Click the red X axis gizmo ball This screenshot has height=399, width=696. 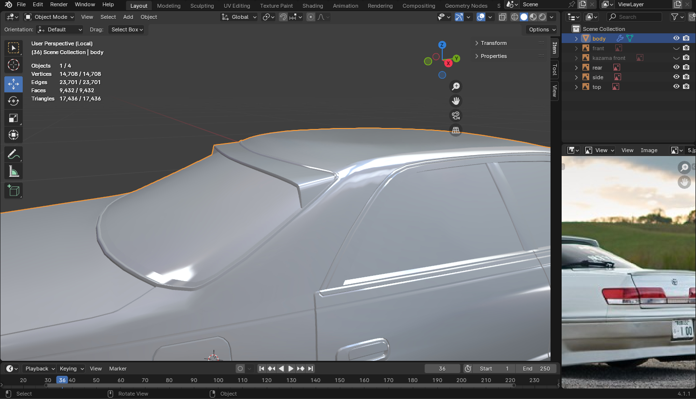coord(449,63)
